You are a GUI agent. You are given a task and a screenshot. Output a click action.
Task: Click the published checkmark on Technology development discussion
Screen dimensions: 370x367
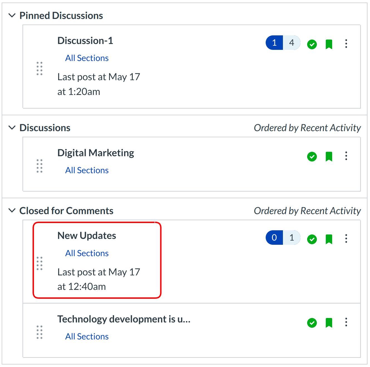click(x=312, y=323)
